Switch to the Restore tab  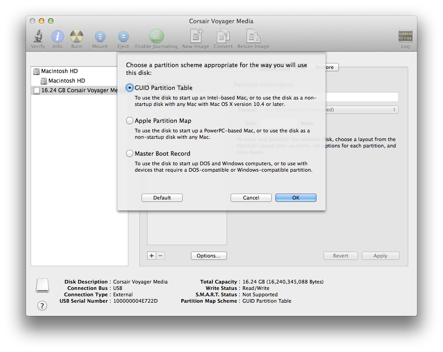click(x=332, y=67)
